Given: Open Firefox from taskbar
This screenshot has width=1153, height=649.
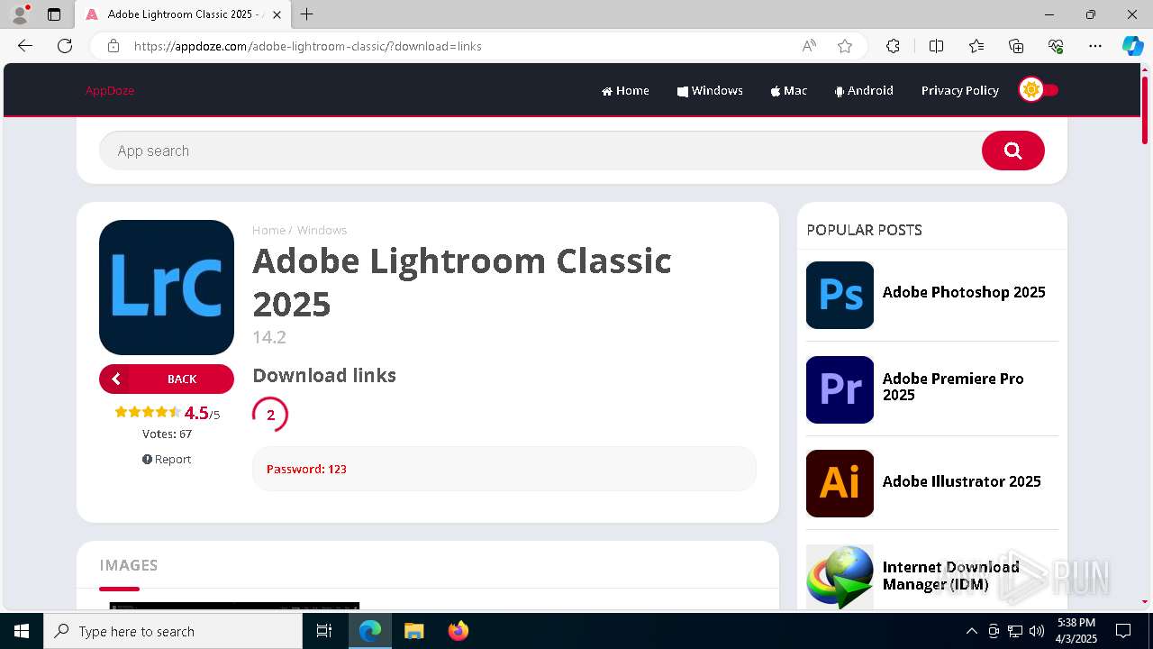Looking at the screenshot, I should pyautogui.click(x=458, y=631).
